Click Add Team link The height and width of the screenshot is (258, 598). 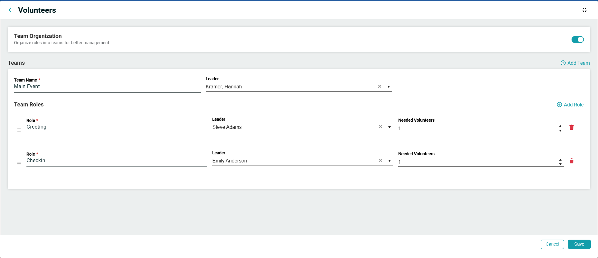click(x=575, y=63)
